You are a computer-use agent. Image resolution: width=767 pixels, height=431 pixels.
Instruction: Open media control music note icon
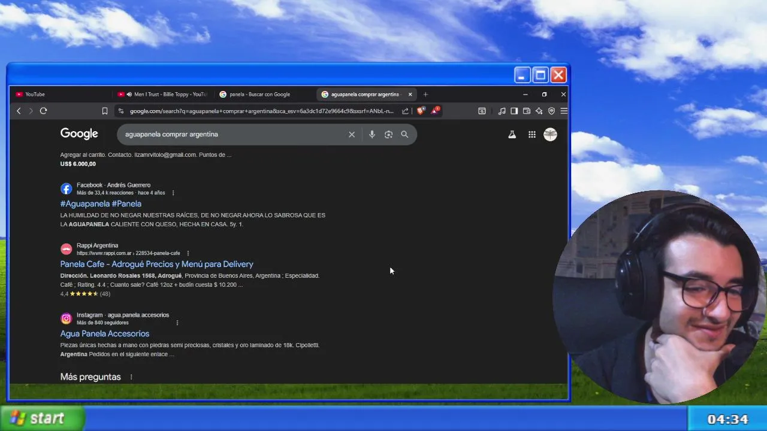[502, 111]
